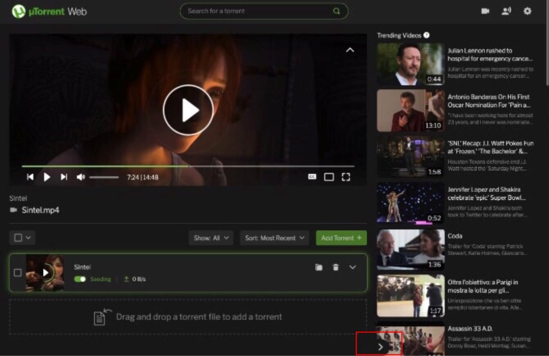Open the Antonio Banderas video thumbnail
Image resolution: width=549 pixels, height=356 pixels.
tap(411, 110)
